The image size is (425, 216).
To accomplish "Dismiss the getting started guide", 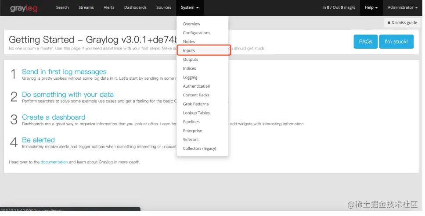I will coord(402,22).
